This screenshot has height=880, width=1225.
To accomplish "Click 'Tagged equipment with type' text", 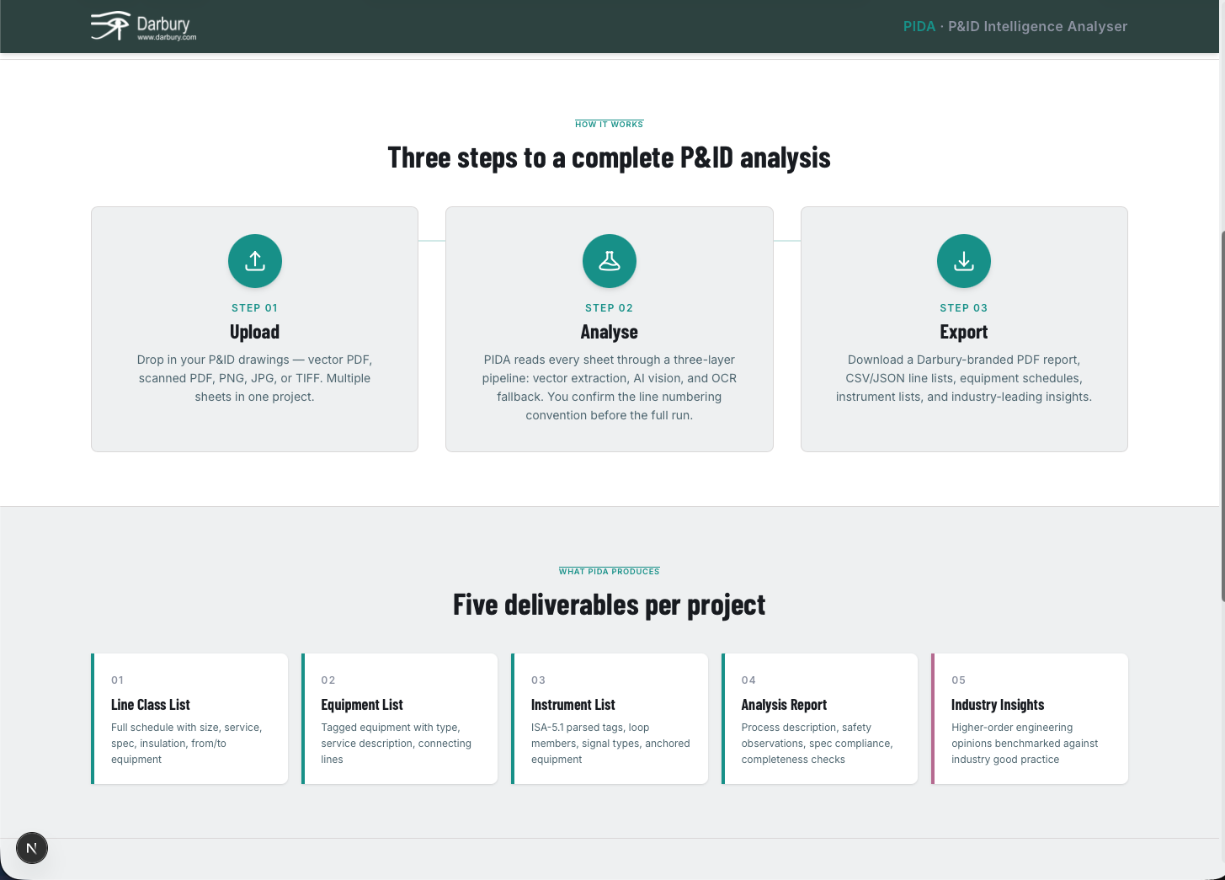I will (397, 744).
